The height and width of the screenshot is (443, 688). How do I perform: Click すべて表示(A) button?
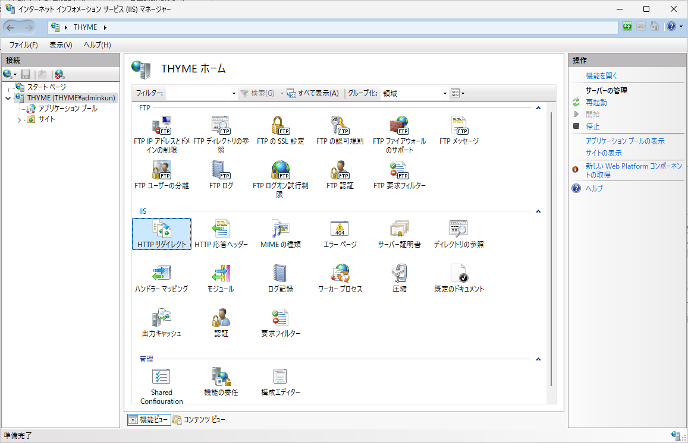[313, 93]
